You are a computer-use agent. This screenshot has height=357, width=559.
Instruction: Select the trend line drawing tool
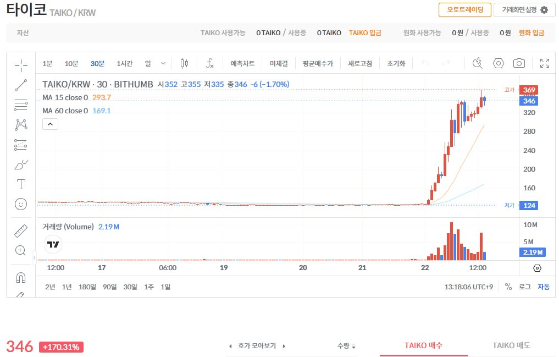pyautogui.click(x=21, y=85)
